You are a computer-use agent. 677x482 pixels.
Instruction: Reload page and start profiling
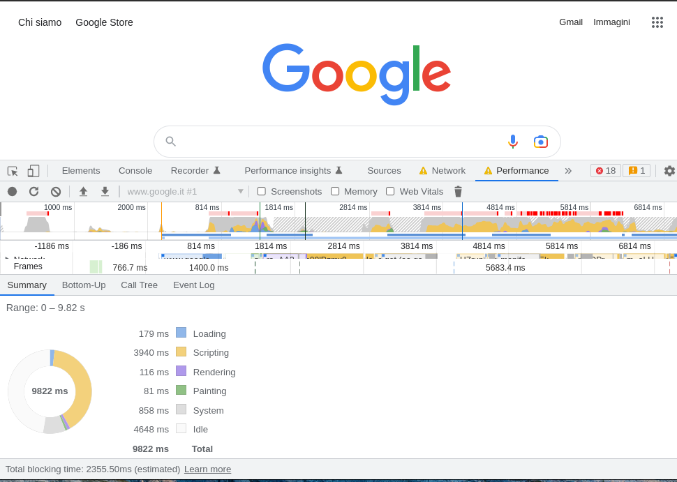click(x=34, y=192)
